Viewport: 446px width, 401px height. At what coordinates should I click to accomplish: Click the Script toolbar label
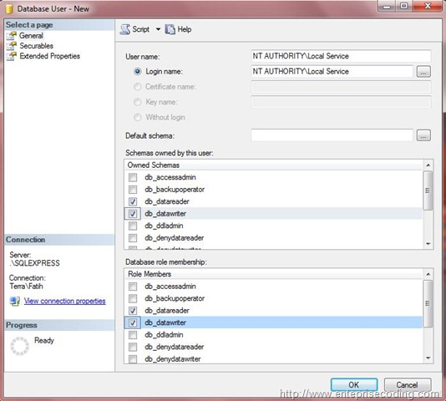(x=141, y=29)
